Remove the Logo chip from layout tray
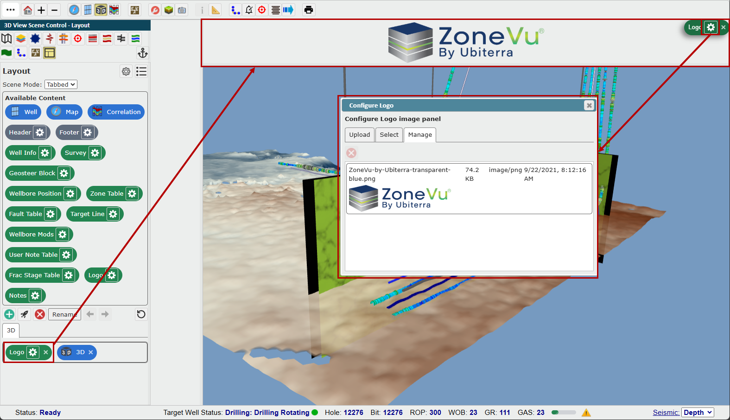The image size is (730, 420). pos(46,352)
